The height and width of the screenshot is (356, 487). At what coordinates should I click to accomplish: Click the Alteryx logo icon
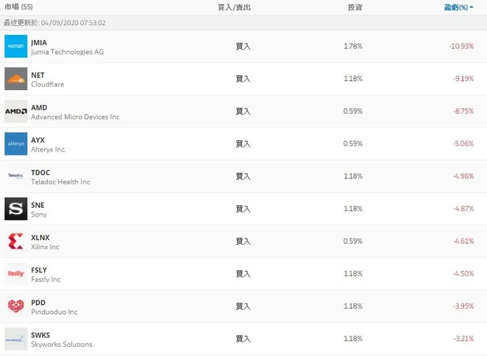click(x=16, y=143)
